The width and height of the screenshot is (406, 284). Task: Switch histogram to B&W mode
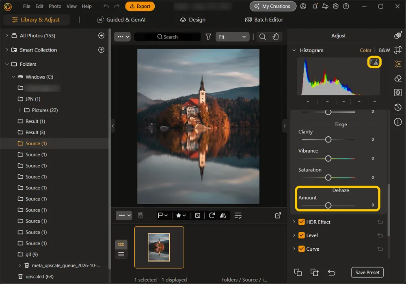(x=384, y=50)
